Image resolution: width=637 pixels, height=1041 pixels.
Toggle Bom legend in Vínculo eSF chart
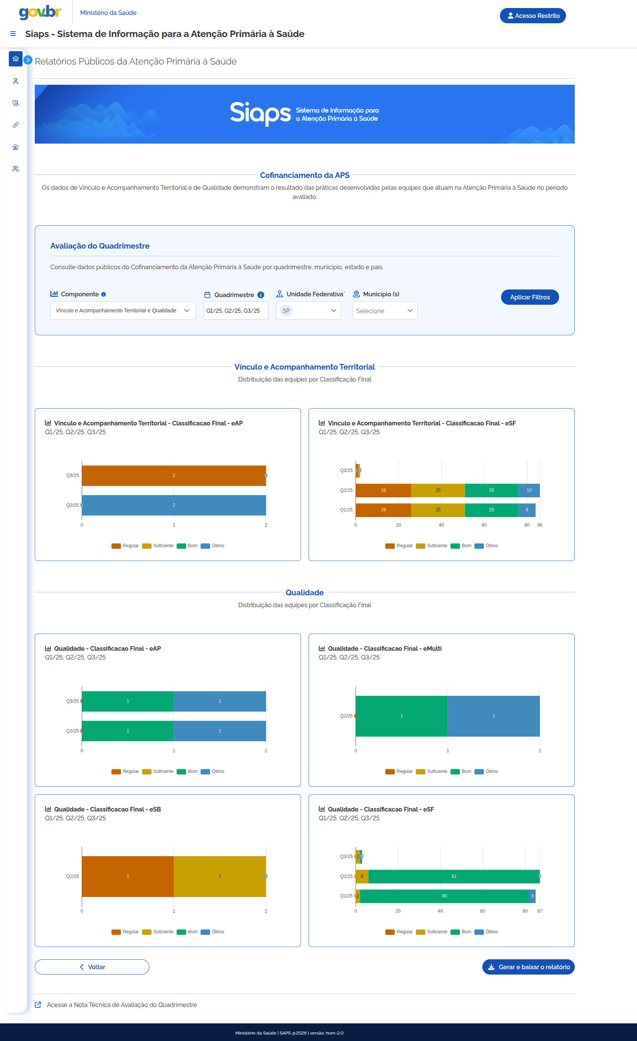pyautogui.click(x=461, y=546)
